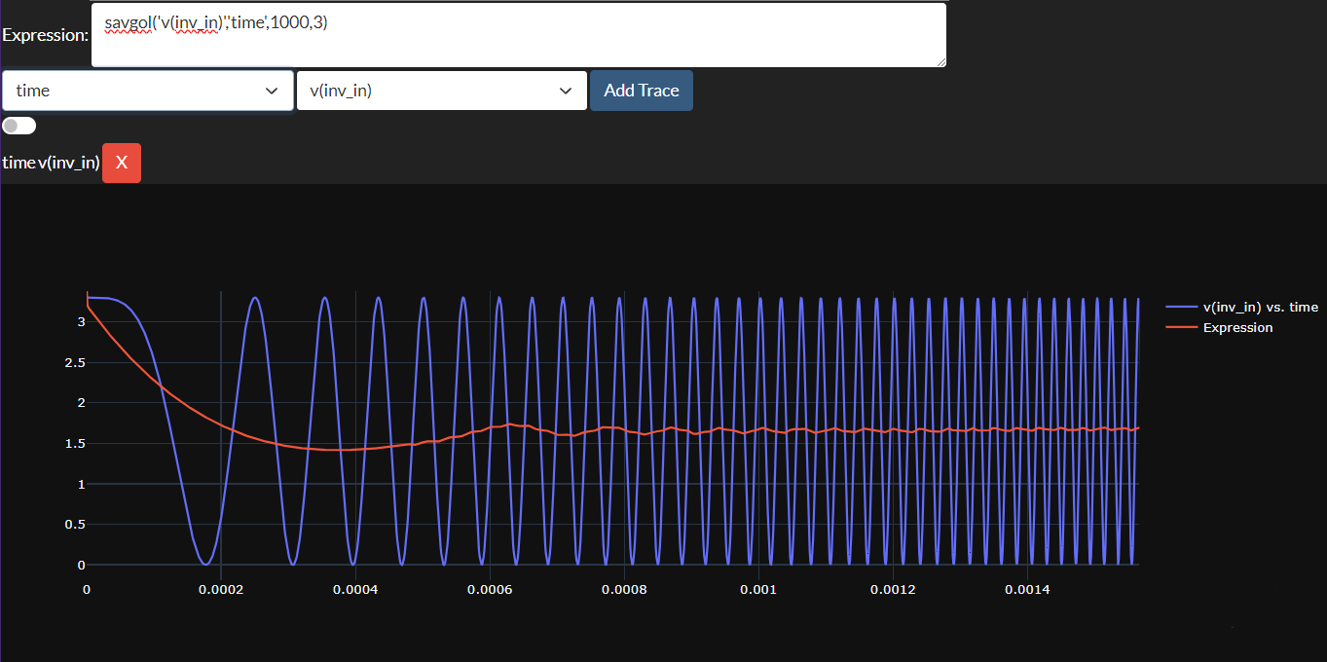The image size is (1327, 662).
Task: Click inside the Expression text area
Action: click(518, 35)
